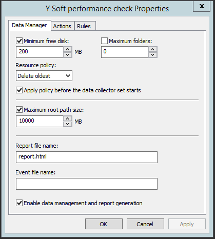Toggle Apply policy before data collector set starts

pyautogui.click(x=19, y=90)
